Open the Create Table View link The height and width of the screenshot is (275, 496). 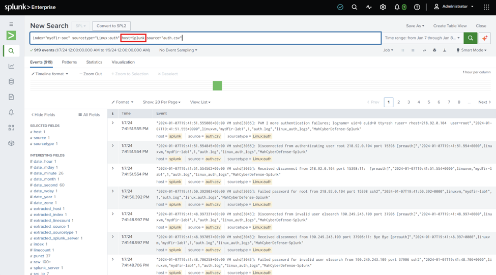[450, 26]
